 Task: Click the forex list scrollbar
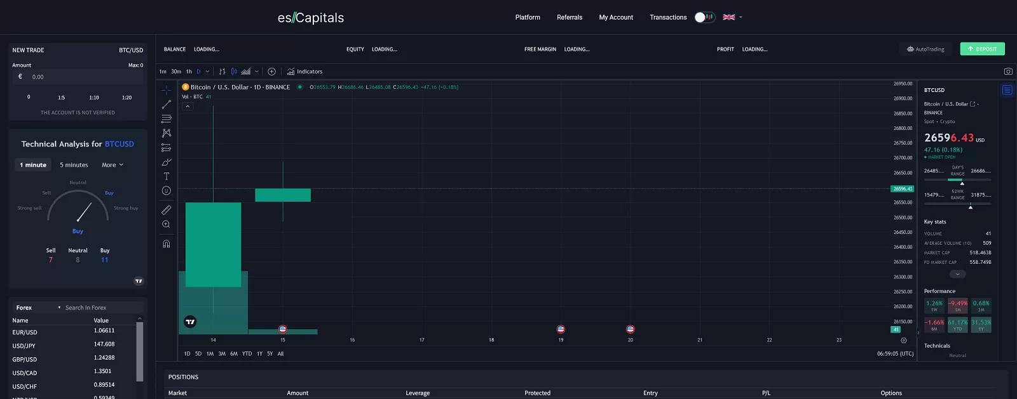point(140,352)
